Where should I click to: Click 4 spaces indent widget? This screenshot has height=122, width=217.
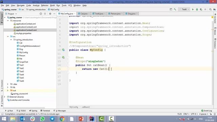click(203, 114)
